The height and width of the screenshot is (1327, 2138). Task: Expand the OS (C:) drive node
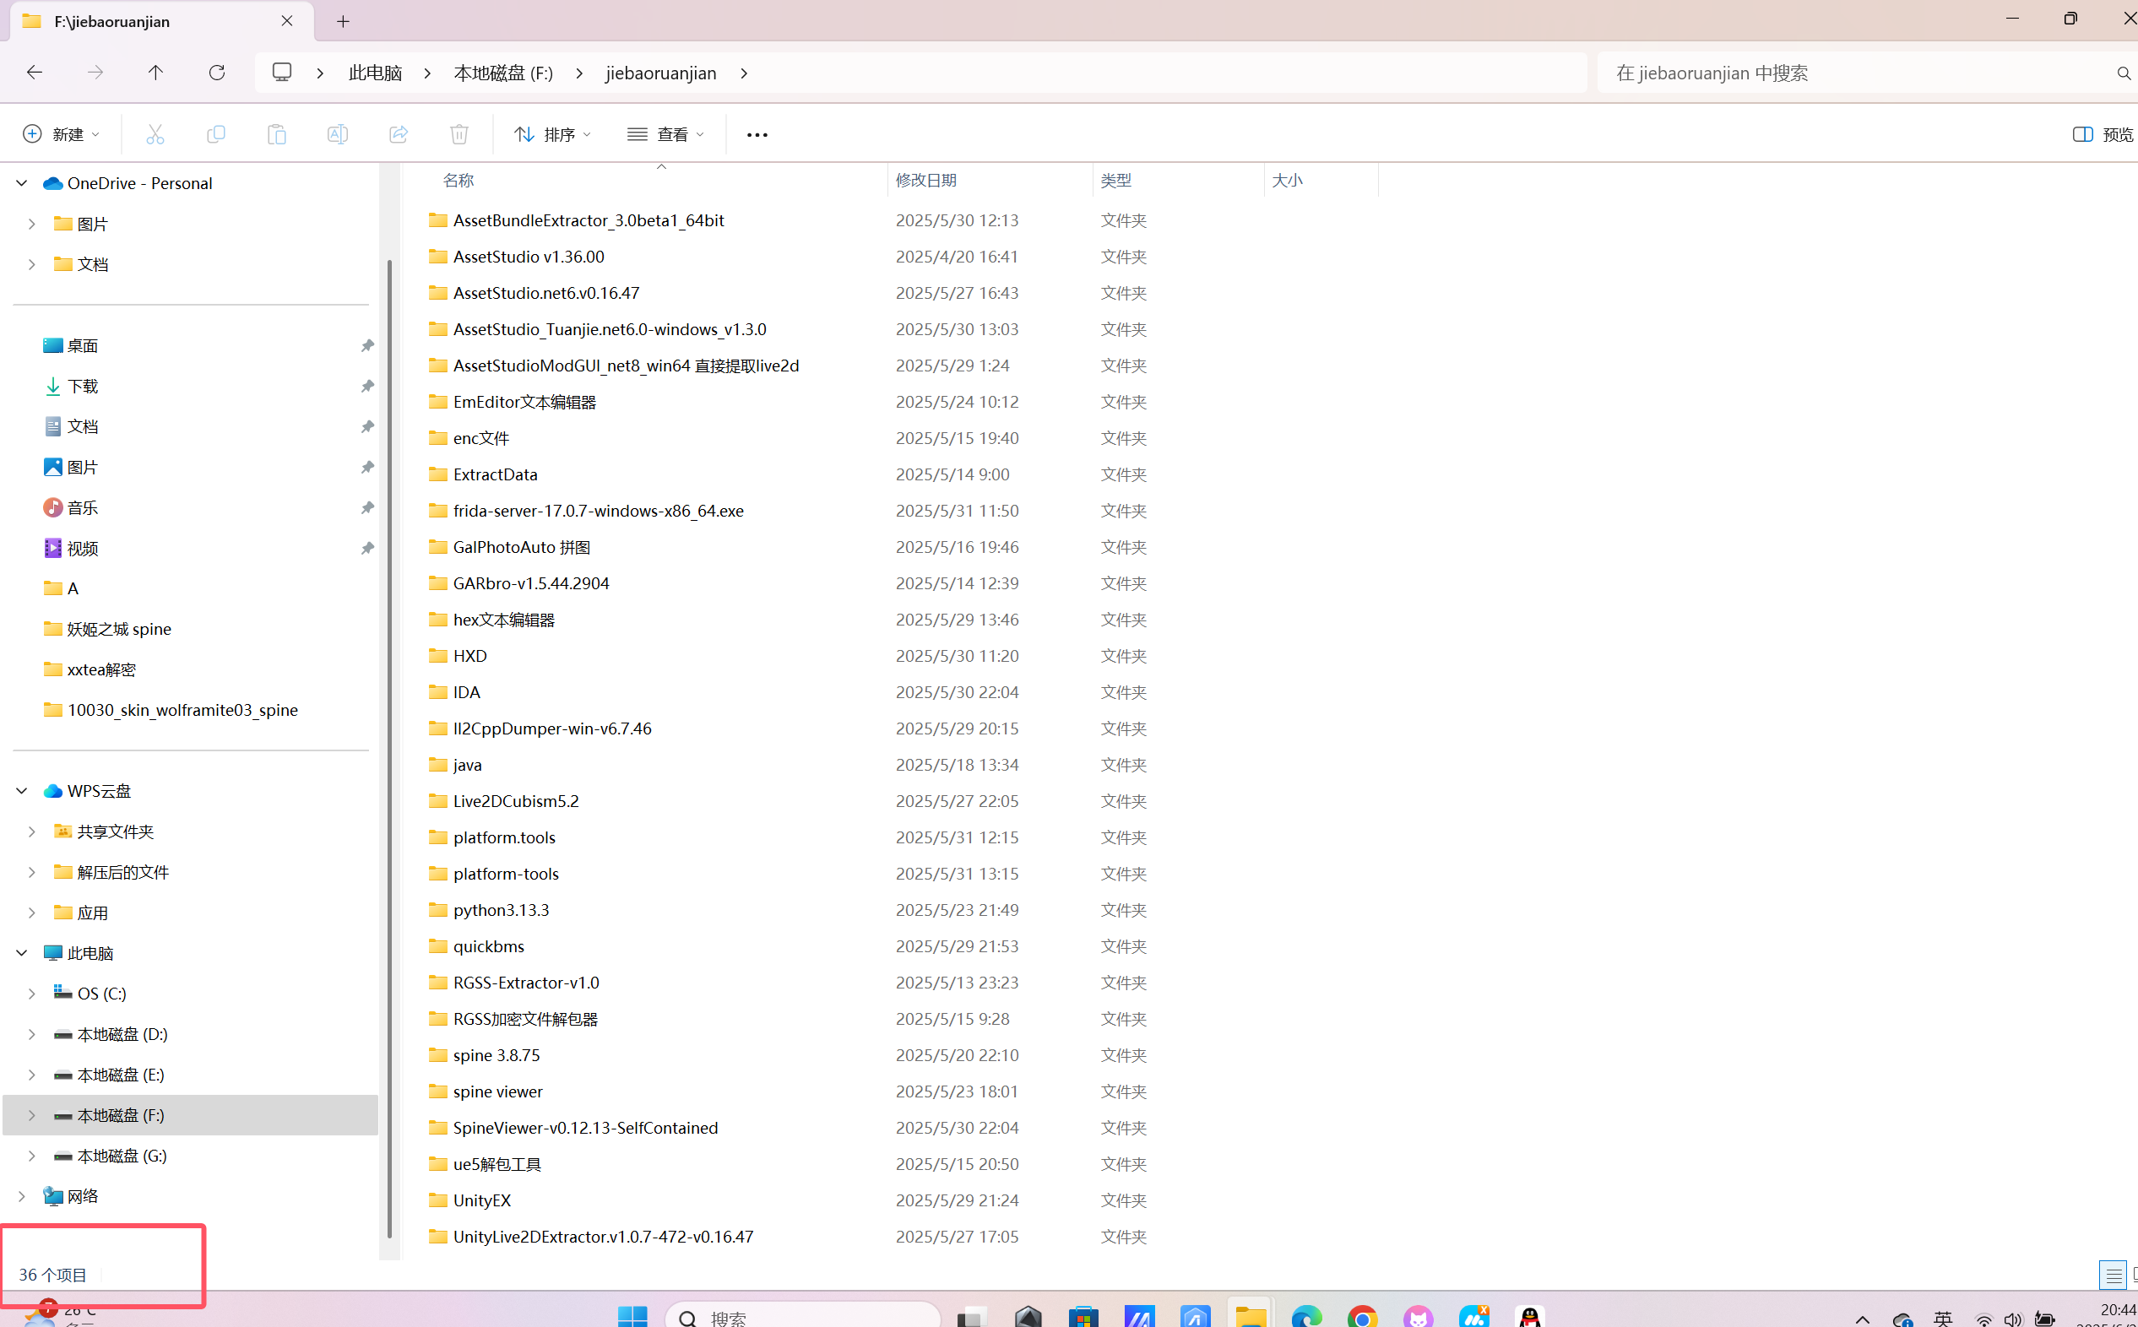coord(31,994)
